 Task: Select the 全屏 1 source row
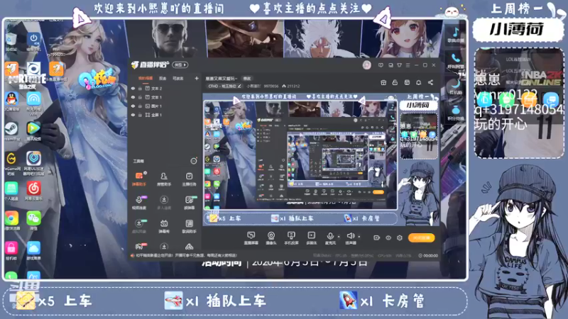(165, 115)
